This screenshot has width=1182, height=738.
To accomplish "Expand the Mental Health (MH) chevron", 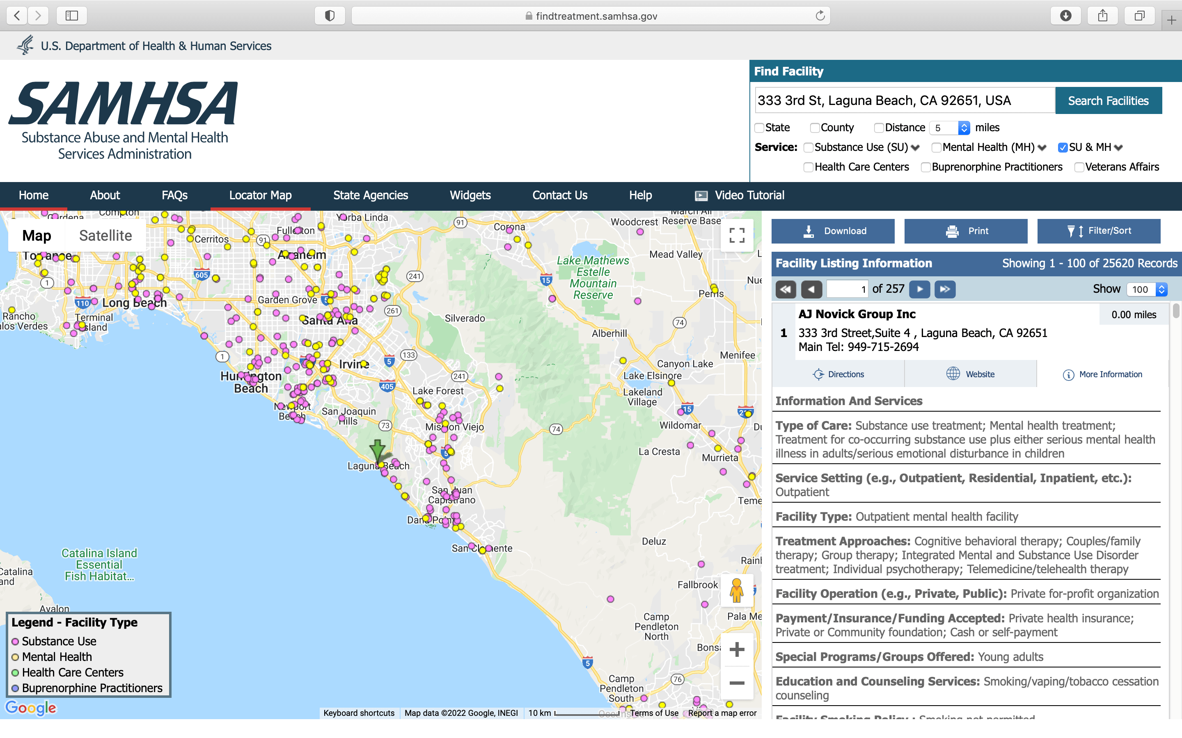I will [x=1042, y=148].
